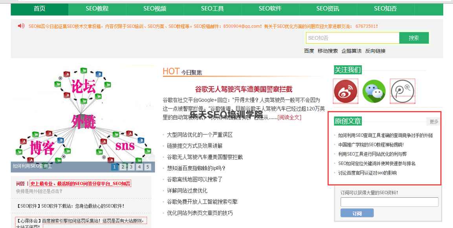Screen dimensions: 453x228
Task: Click the third circular social icon
Action: 402,91
